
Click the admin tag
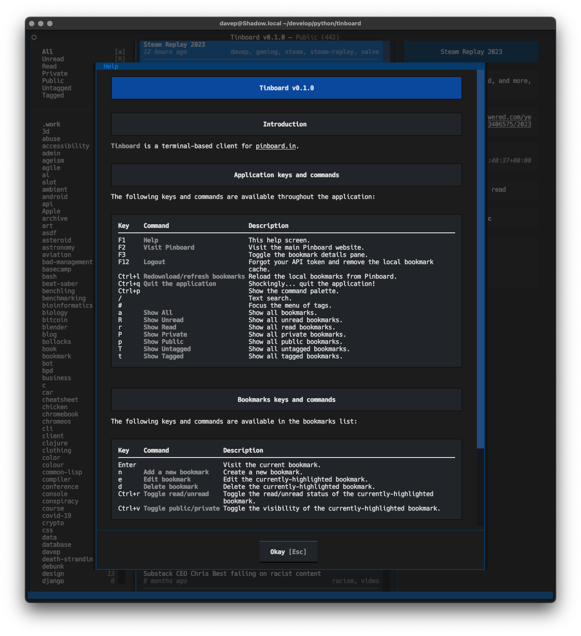pyautogui.click(x=51, y=153)
